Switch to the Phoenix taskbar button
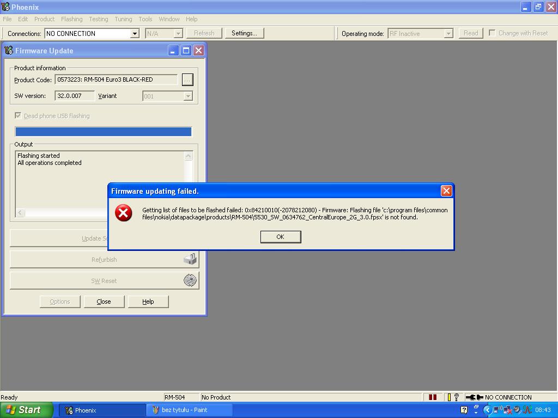 102,410
